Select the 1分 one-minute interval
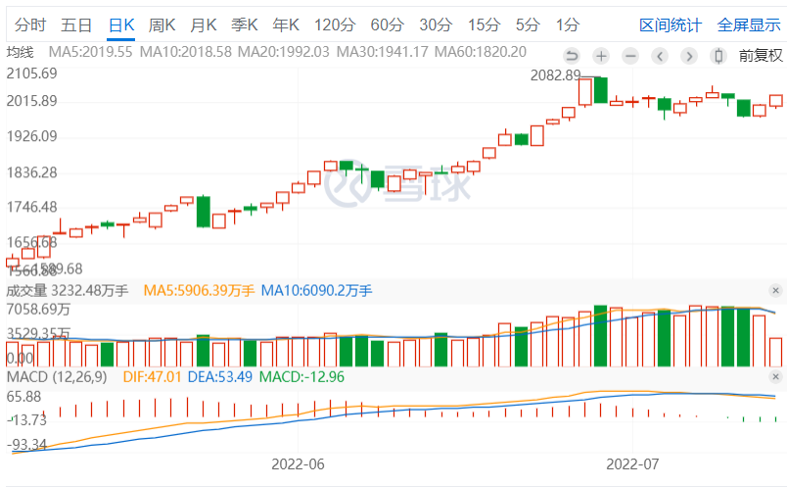Viewport: 787px width, 487px height. tap(567, 24)
